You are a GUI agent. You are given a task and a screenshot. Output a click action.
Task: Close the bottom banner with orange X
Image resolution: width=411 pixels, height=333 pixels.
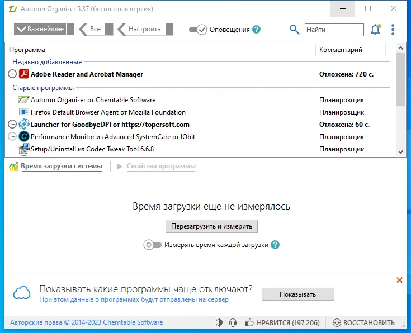pyautogui.click(x=399, y=280)
